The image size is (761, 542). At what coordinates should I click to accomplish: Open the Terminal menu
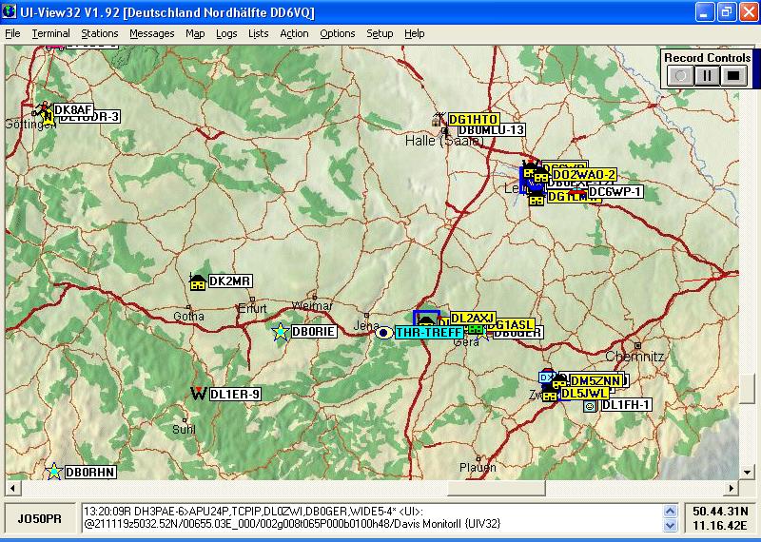click(x=51, y=33)
